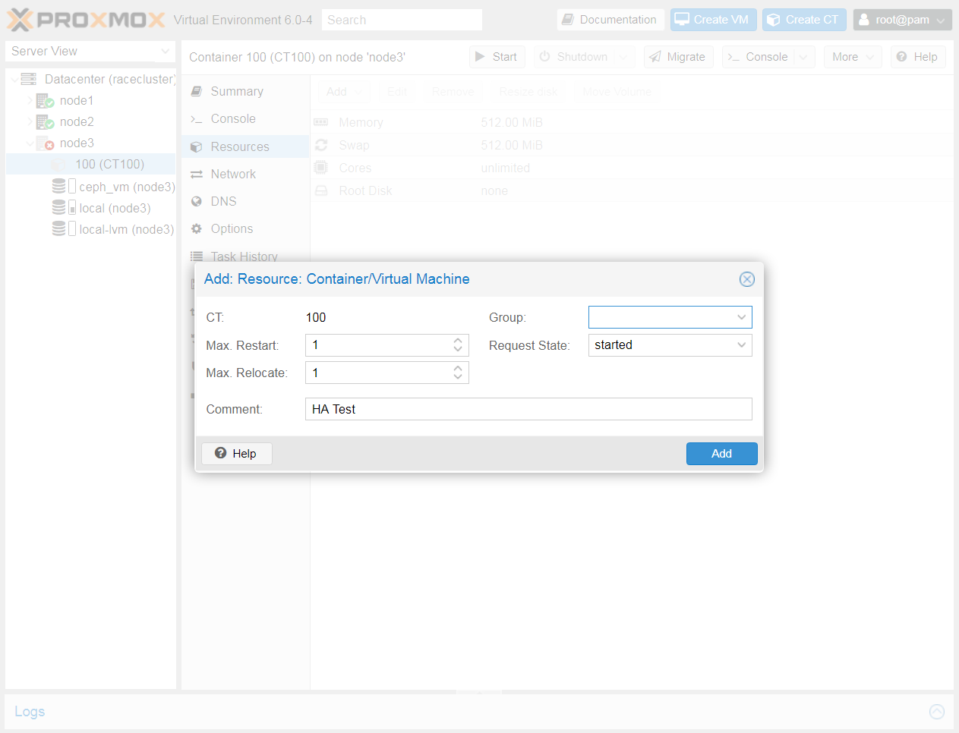Image resolution: width=959 pixels, height=733 pixels.
Task: Click the Network arrows icon
Action: tap(196, 174)
